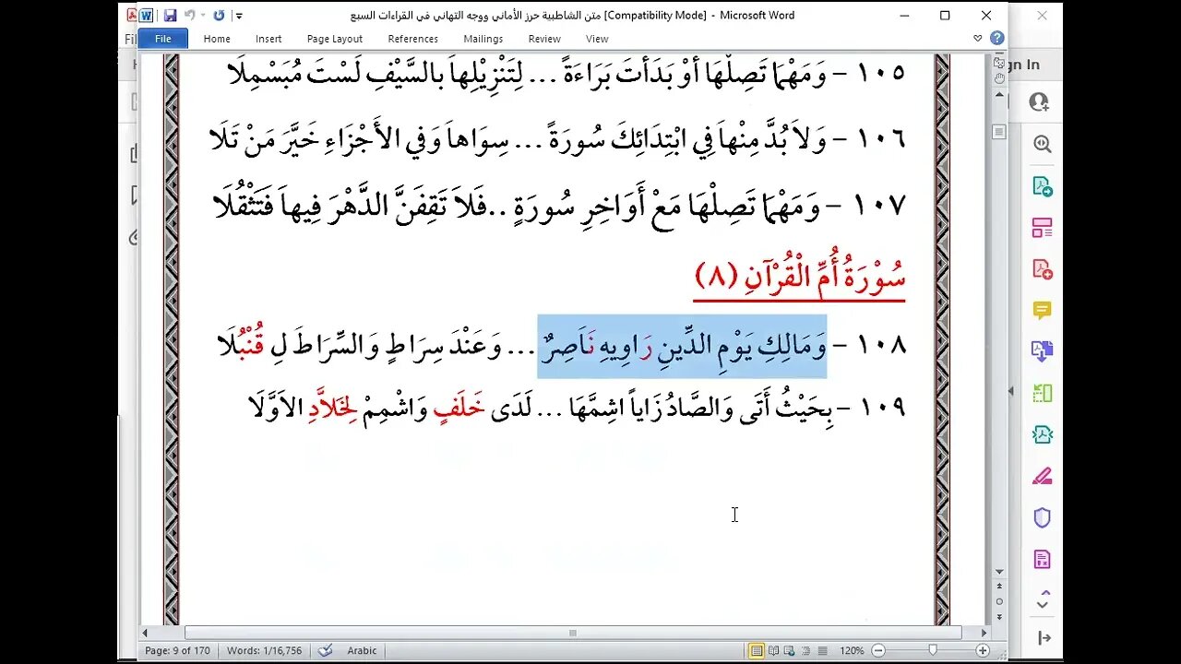This screenshot has width=1181, height=664.
Task: Click the Acrobat search magnifier tool
Action: click(1043, 144)
